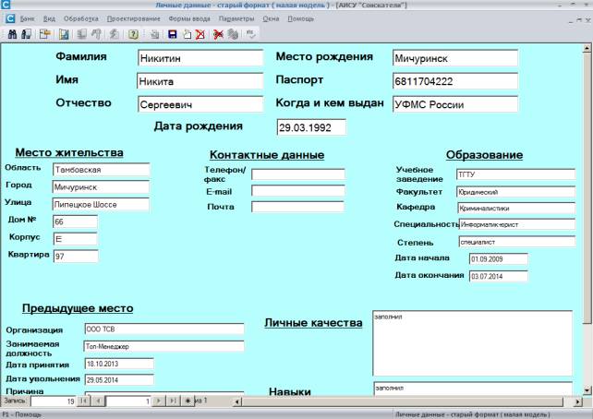Click the empty E-mail input field

point(297,191)
